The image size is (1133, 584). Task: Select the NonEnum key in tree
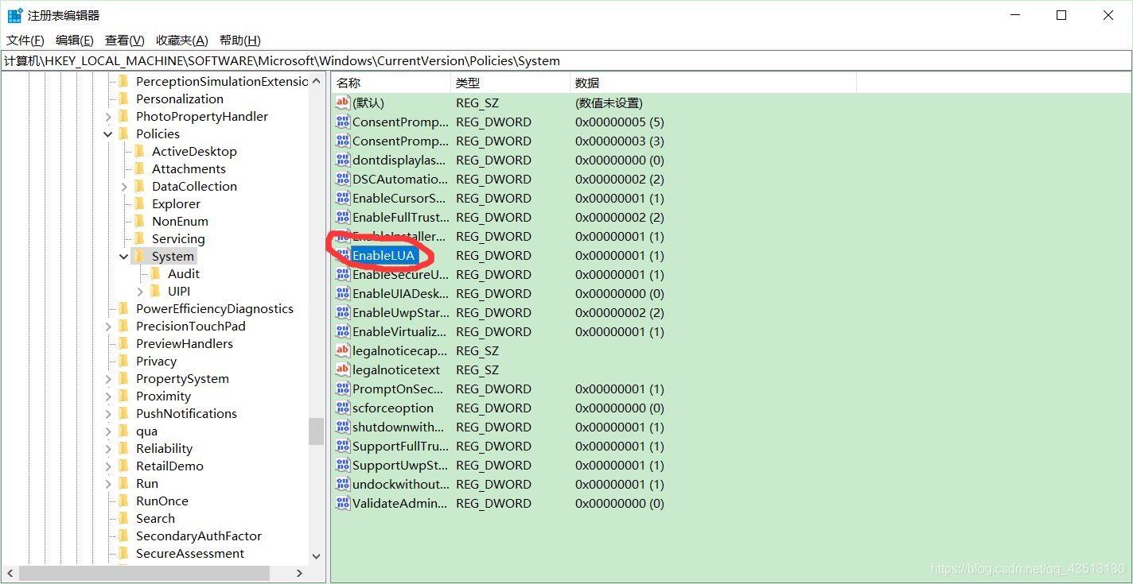click(180, 221)
